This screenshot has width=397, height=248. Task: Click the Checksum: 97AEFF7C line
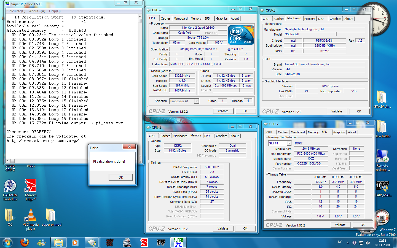click(29, 132)
